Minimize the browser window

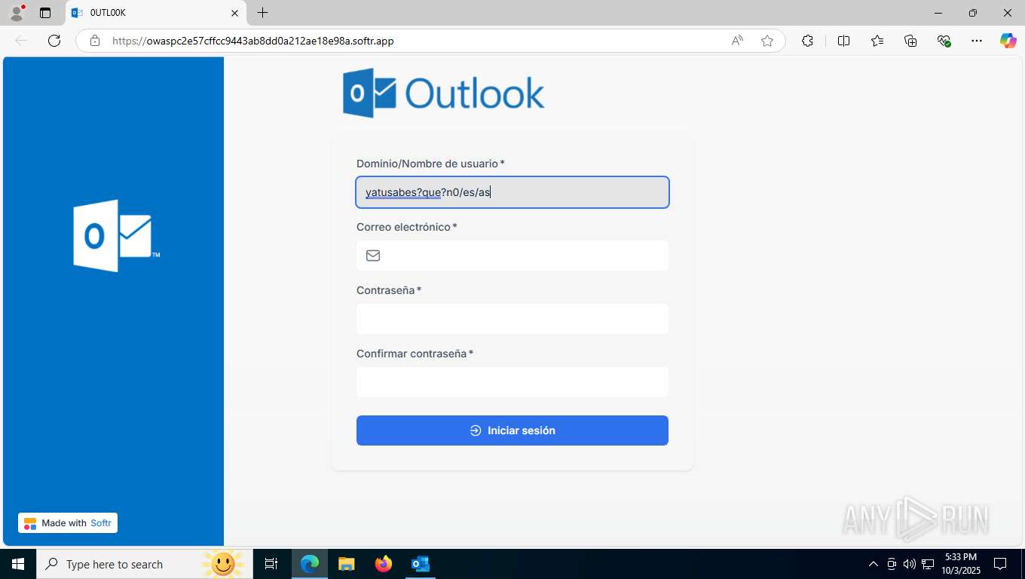938,13
